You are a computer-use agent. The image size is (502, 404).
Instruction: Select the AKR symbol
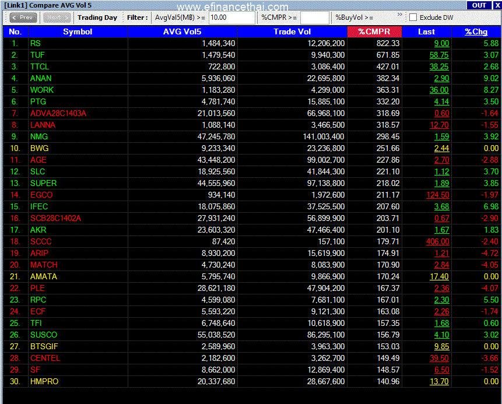coord(38,230)
